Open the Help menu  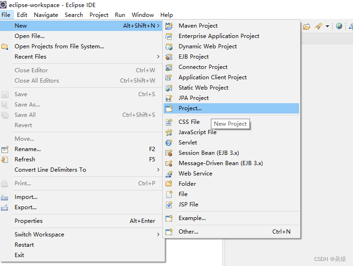[x=166, y=15]
